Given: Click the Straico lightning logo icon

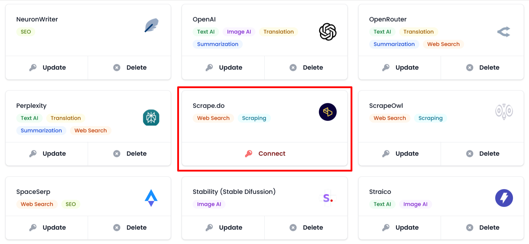Looking at the screenshot, I should tap(504, 198).
